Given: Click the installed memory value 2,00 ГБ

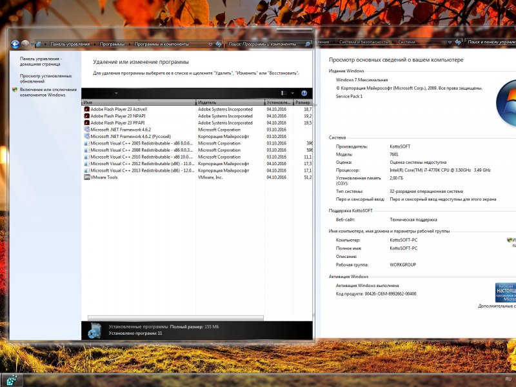Looking at the screenshot, I should [396, 178].
